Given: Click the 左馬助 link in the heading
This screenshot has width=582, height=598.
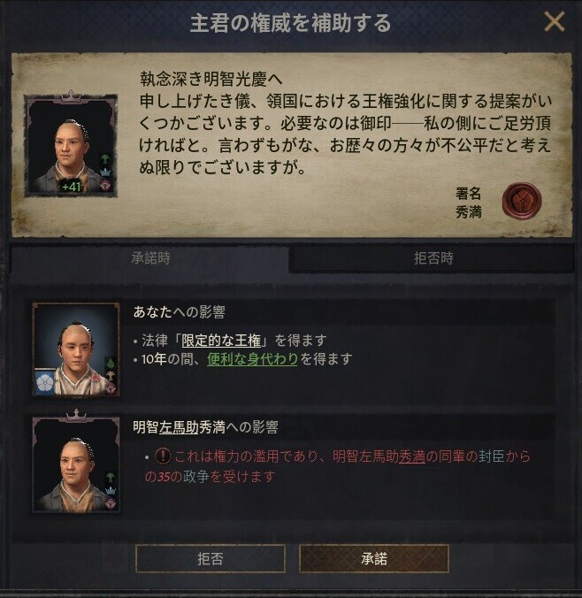Looking at the screenshot, I should 179,426.
